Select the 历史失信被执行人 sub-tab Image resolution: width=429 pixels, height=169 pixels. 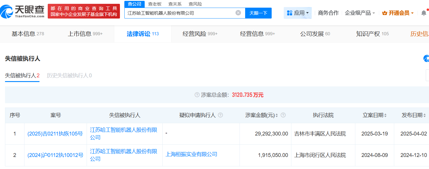pos(69,76)
